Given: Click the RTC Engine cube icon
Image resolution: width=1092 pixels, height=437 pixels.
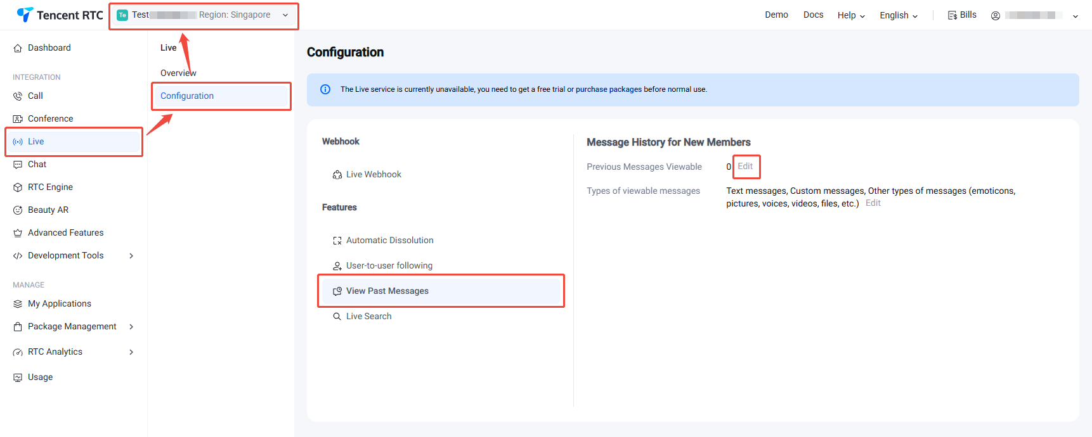Looking at the screenshot, I should pos(18,187).
